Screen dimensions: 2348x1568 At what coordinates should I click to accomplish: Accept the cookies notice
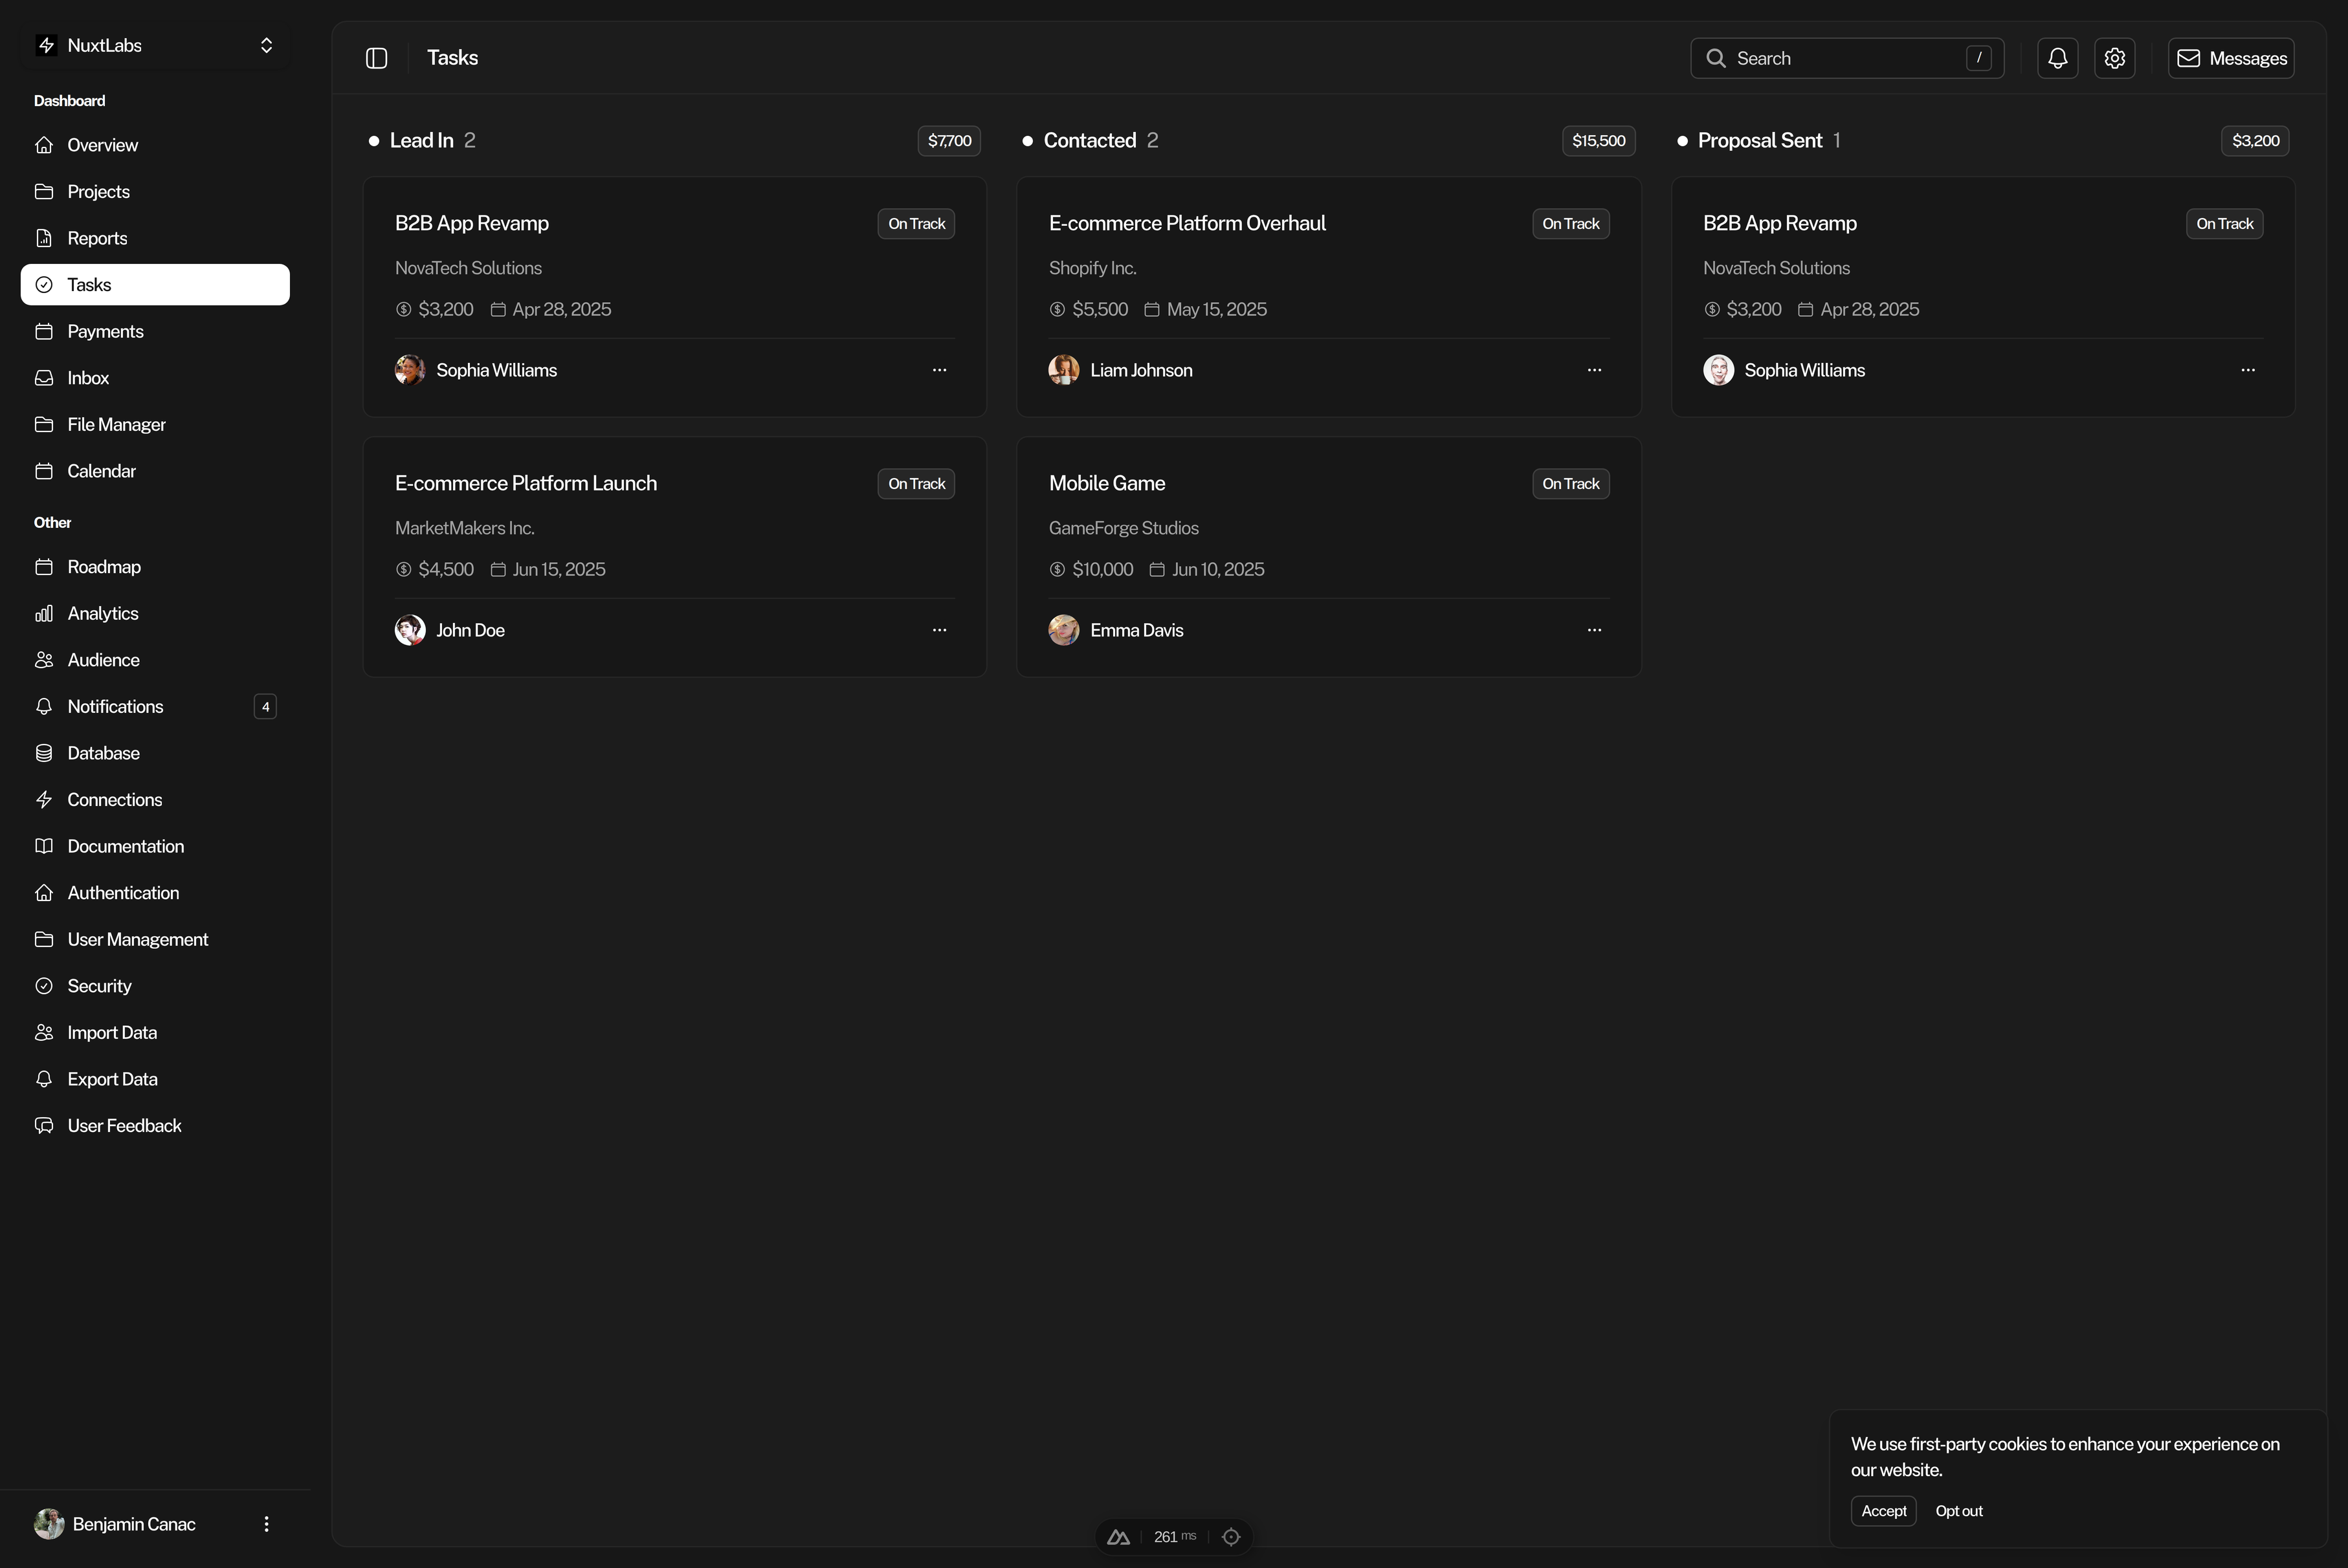point(1883,1511)
